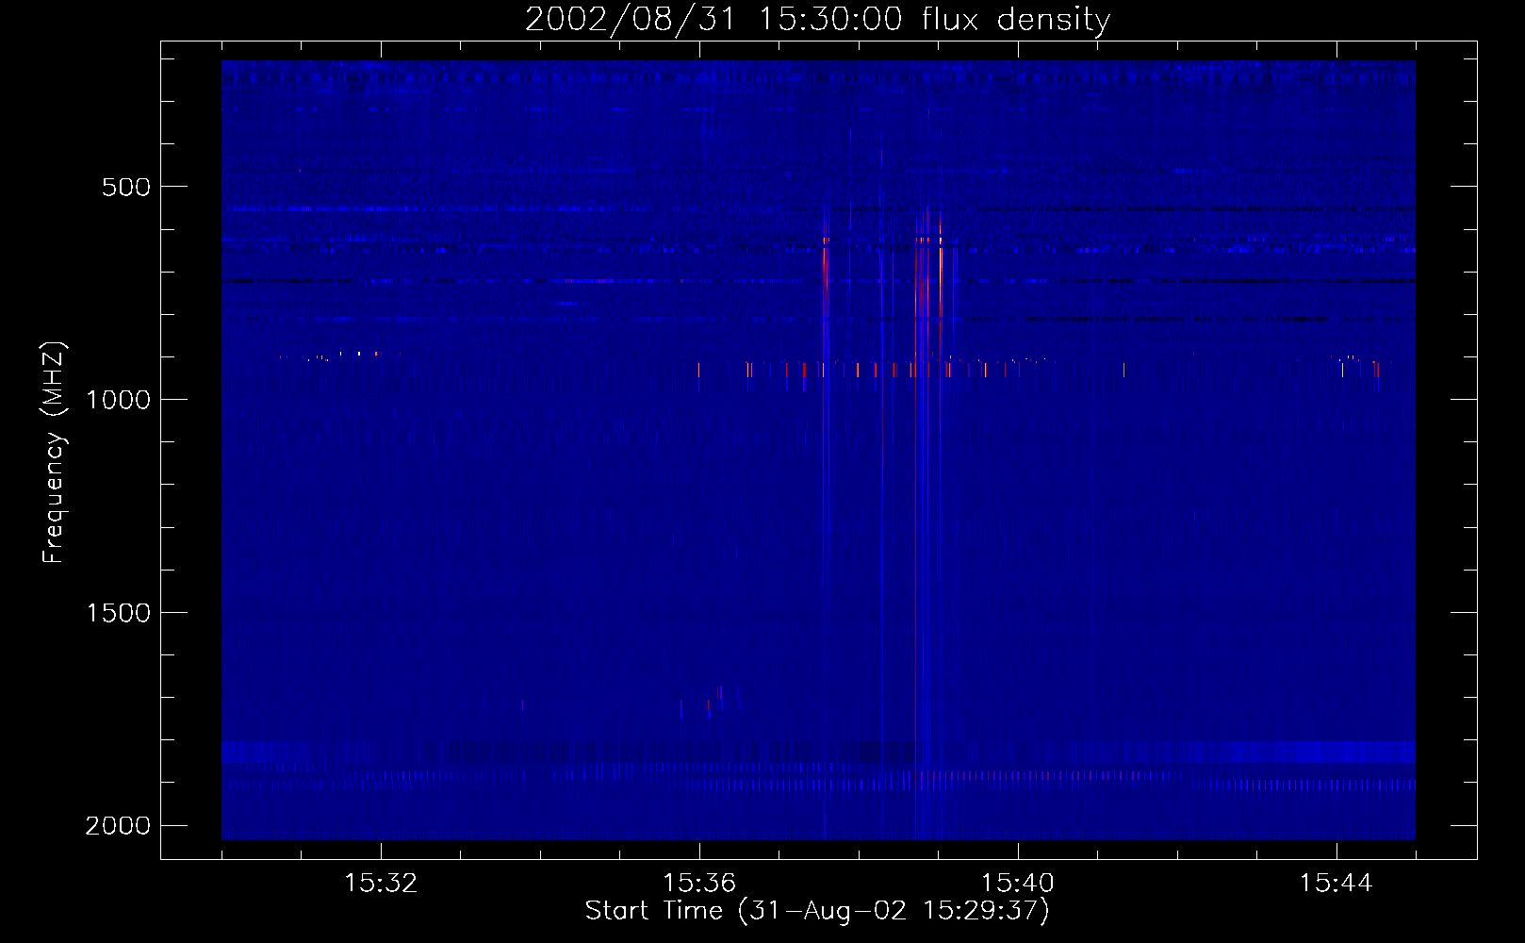Screen dimensions: 1525x943
Task: Click the 'Start Time (31-Aug-02 15:29:37)' label
Action: pyautogui.click(x=817, y=911)
